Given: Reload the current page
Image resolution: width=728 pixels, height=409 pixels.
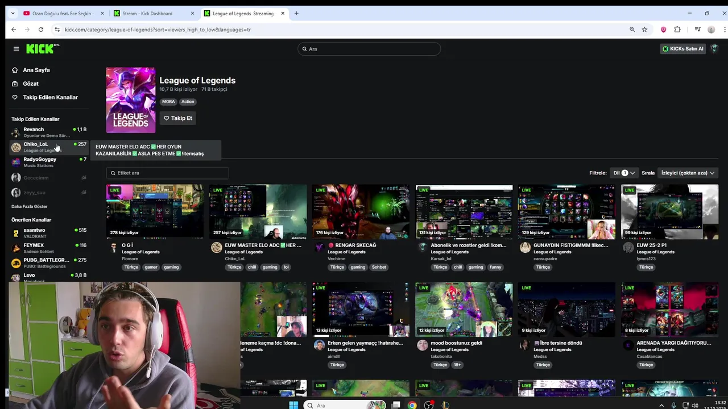Looking at the screenshot, I should pyautogui.click(x=41, y=30).
